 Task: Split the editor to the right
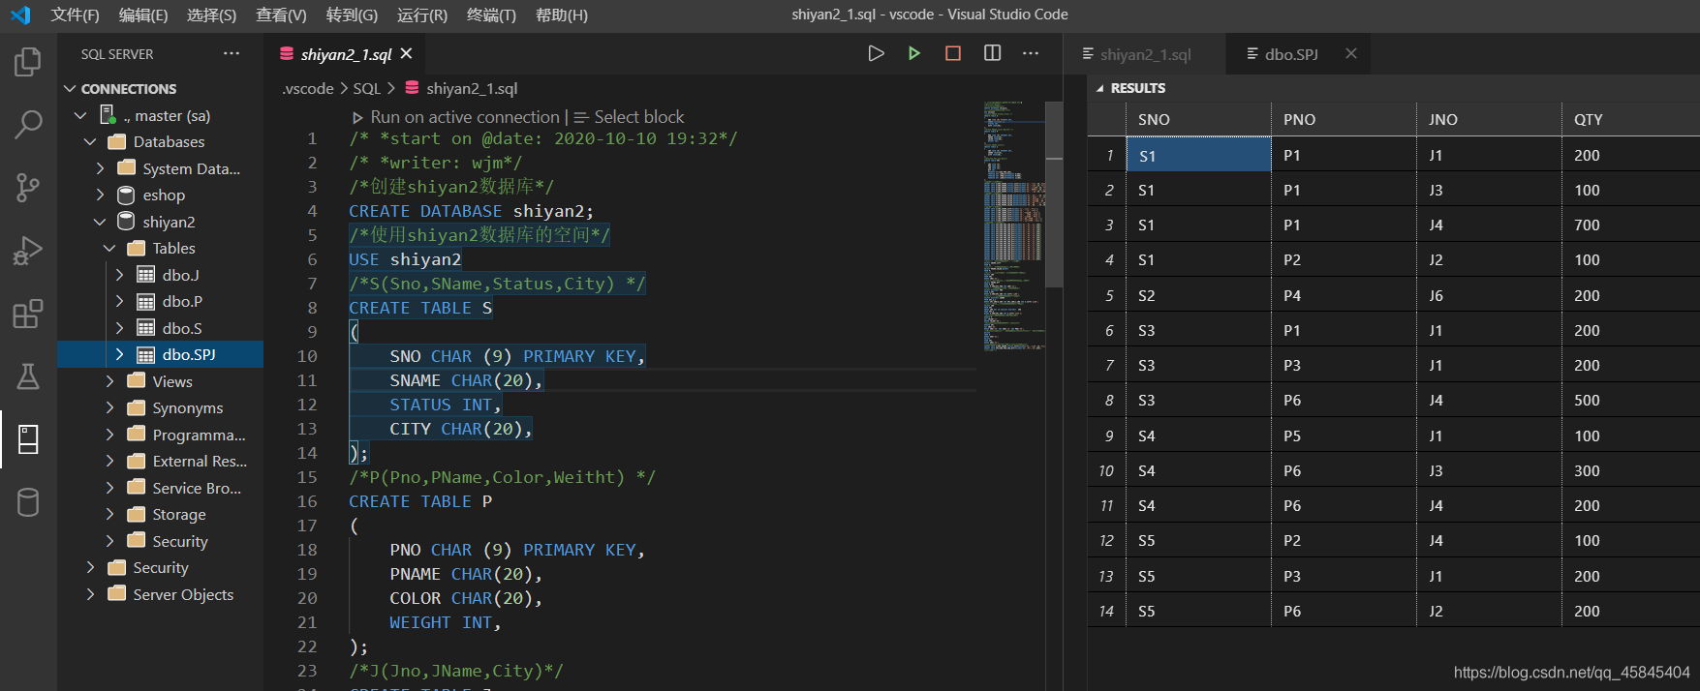(992, 53)
